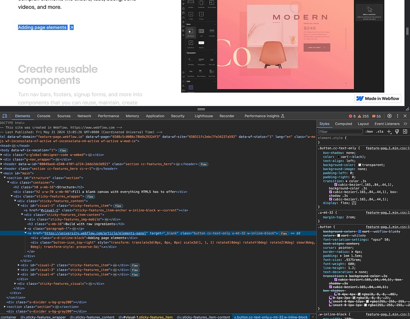Collapse the Typography section in the elements panel

(215, 52)
